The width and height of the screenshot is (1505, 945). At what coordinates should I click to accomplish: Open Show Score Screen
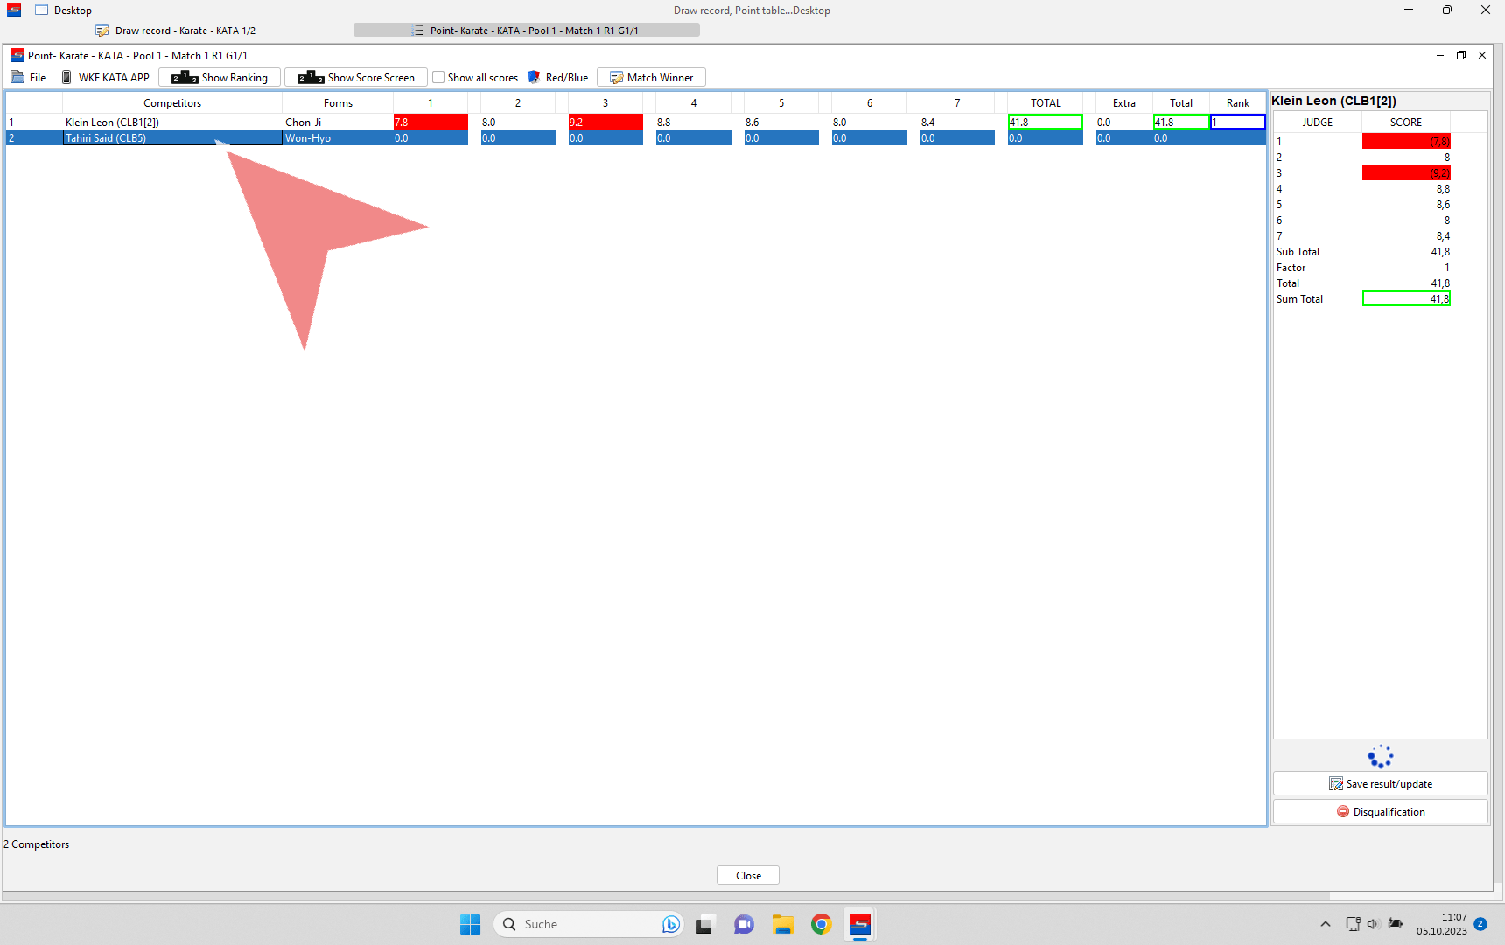coord(356,78)
